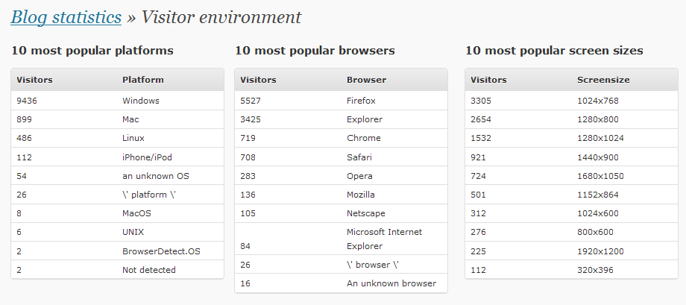Click the Linux platform row
This screenshot has height=305, width=686.
pos(117,138)
